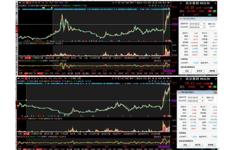
Task: Select 月 monthly period in top chart
Action: pyautogui.click(x=33, y=3)
